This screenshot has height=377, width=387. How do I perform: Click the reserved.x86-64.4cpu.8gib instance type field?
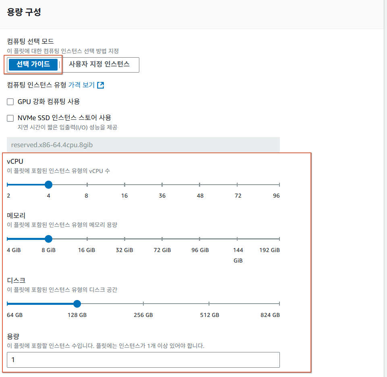(x=143, y=145)
